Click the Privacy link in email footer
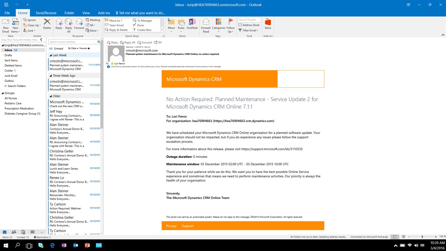This screenshot has height=251, width=446. click(x=171, y=226)
